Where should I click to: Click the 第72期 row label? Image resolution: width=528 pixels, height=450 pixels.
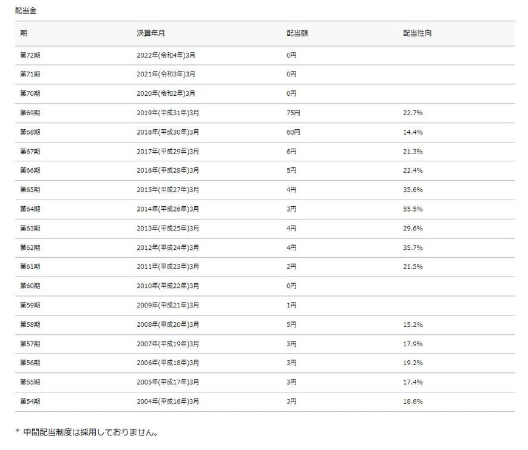tap(29, 55)
